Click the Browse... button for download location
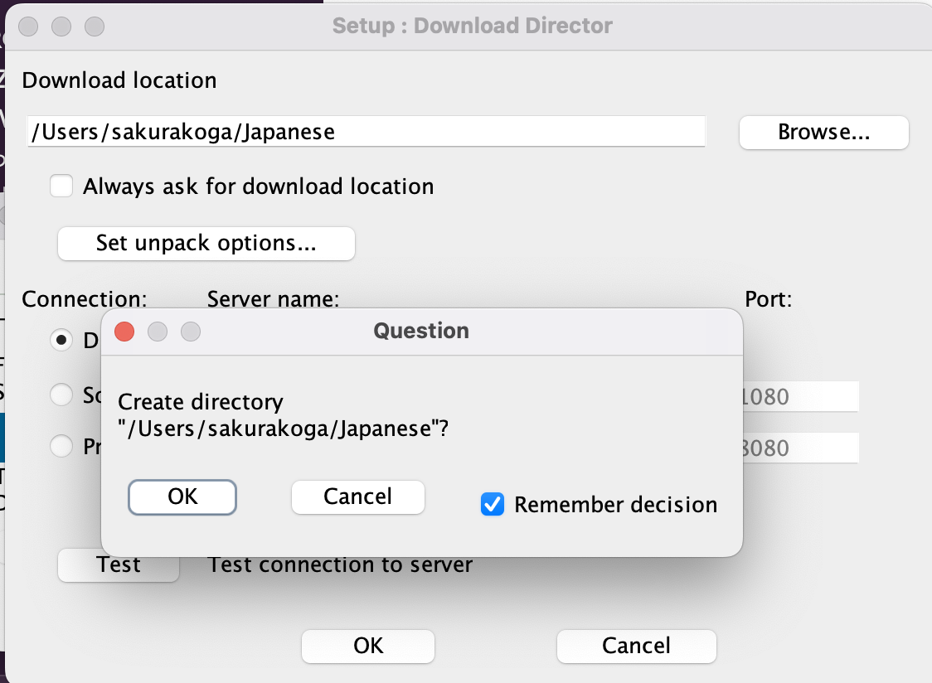 (x=822, y=133)
